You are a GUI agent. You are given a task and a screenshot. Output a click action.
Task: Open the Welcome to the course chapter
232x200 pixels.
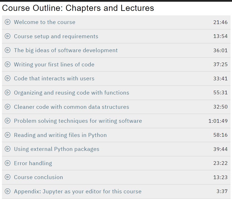pos(45,22)
